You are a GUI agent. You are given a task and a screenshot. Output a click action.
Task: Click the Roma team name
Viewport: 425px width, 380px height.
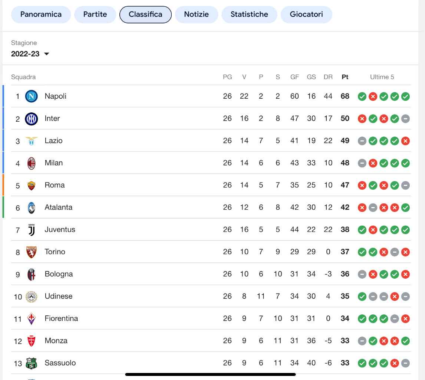click(x=55, y=185)
